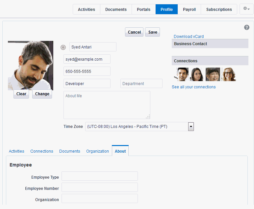The width and height of the screenshot is (254, 209).
Task: Click the Employee section heading
Action: point(21,165)
